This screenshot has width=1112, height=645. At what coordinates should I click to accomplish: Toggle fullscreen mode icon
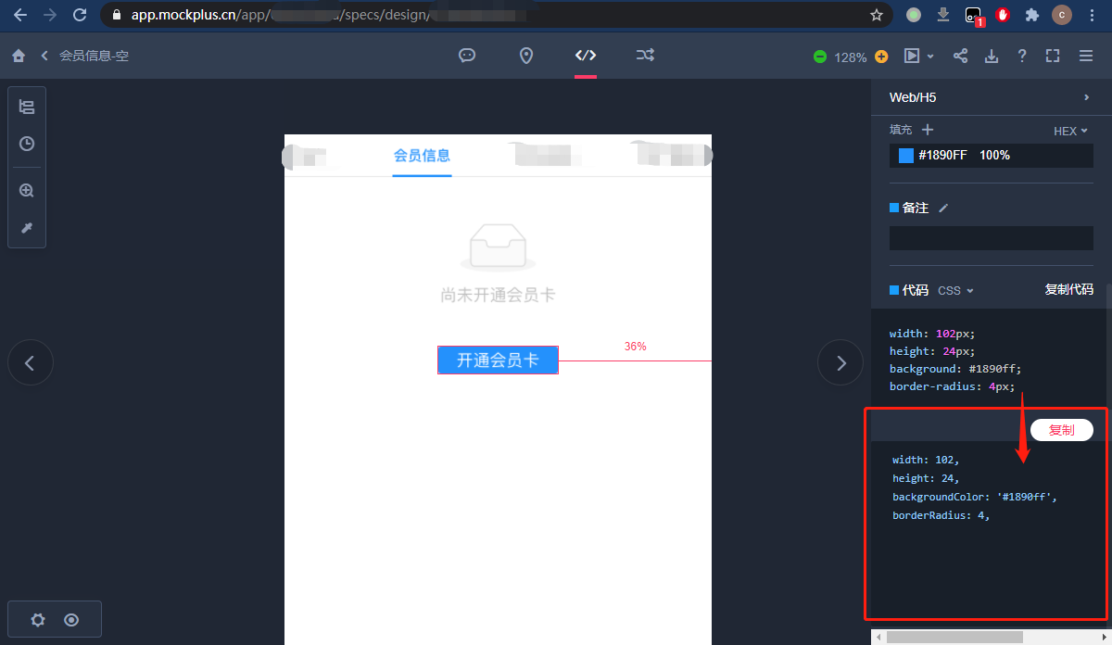click(1053, 56)
